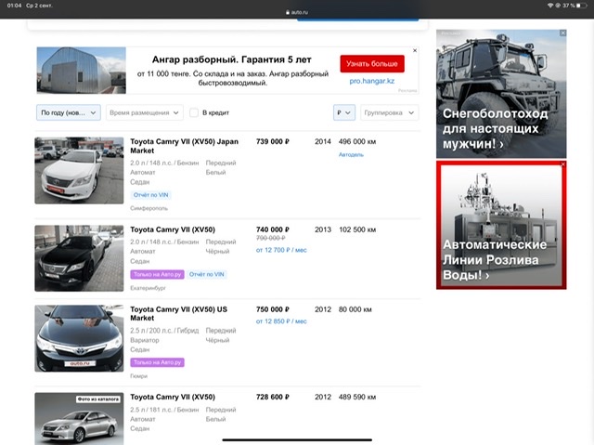Select the 2.5 л / 181 л.с. / Бензин spec
Screen dimensions: 594x445
tap(164, 410)
